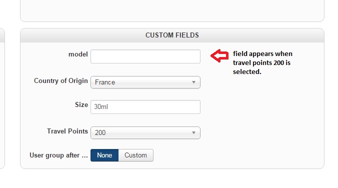Open the Travel Points dropdown
This screenshot has width=338, height=188.
[145, 132]
